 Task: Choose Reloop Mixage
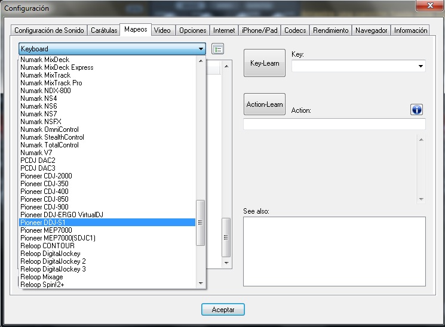point(108,276)
